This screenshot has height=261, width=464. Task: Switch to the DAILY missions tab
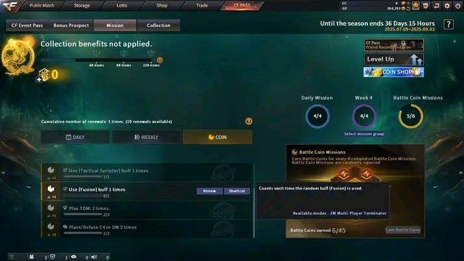point(75,137)
